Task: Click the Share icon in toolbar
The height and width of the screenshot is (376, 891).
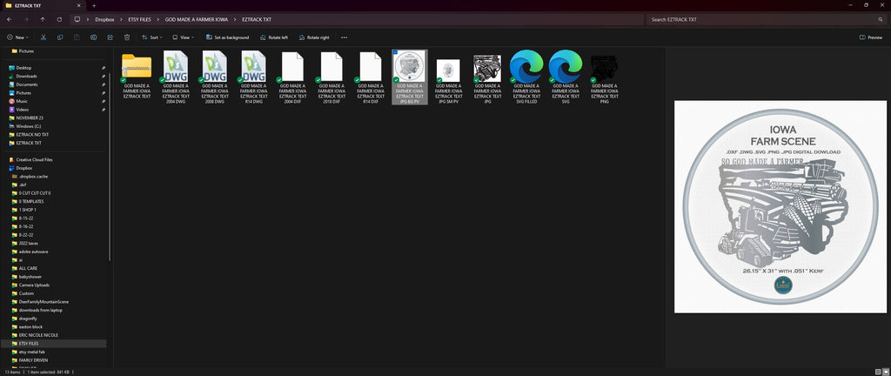Action: tap(111, 37)
